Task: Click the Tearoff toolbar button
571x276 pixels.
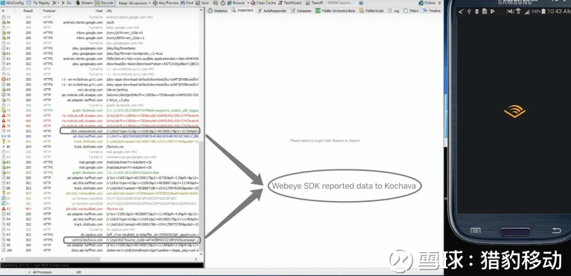Action: click(314, 3)
